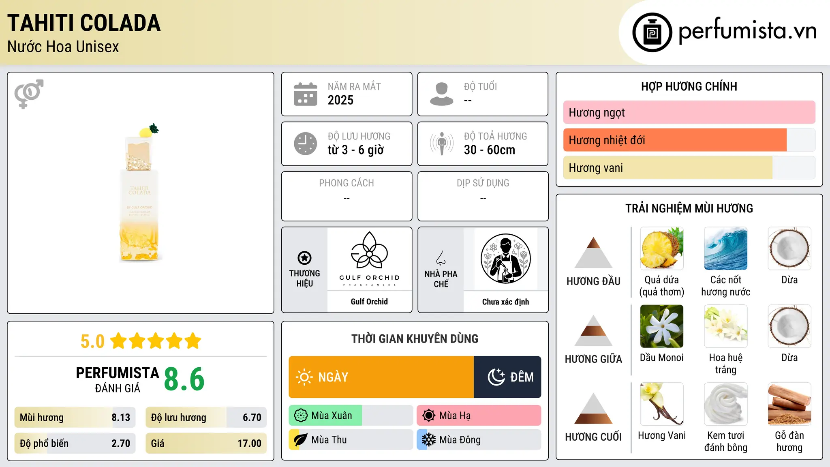Click the person icon beside Độ tuổi

point(441,94)
